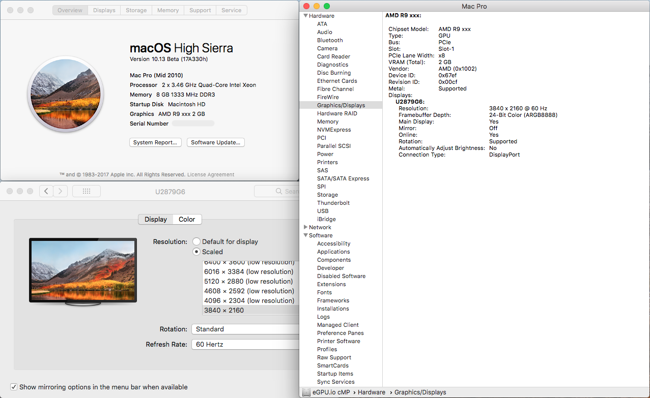650x398 pixels.
Task: Open the License Agreement link
Action: pyautogui.click(x=211, y=174)
